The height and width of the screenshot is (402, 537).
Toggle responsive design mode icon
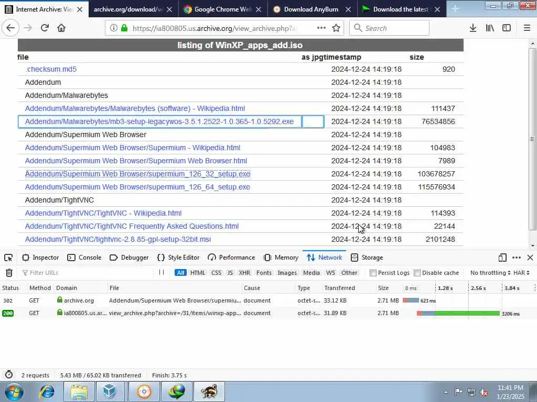click(502, 258)
